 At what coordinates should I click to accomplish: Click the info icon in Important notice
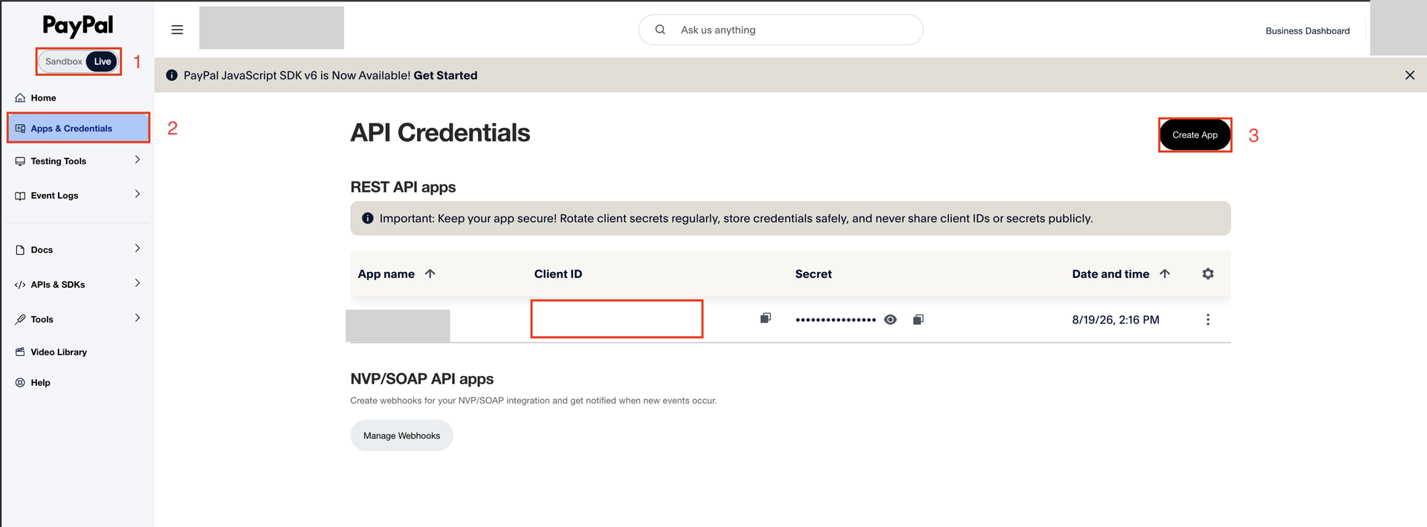(x=367, y=219)
